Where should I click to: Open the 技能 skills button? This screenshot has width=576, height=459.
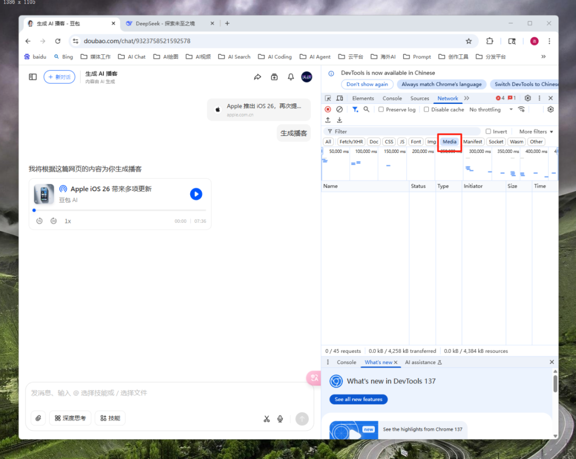pyautogui.click(x=110, y=418)
